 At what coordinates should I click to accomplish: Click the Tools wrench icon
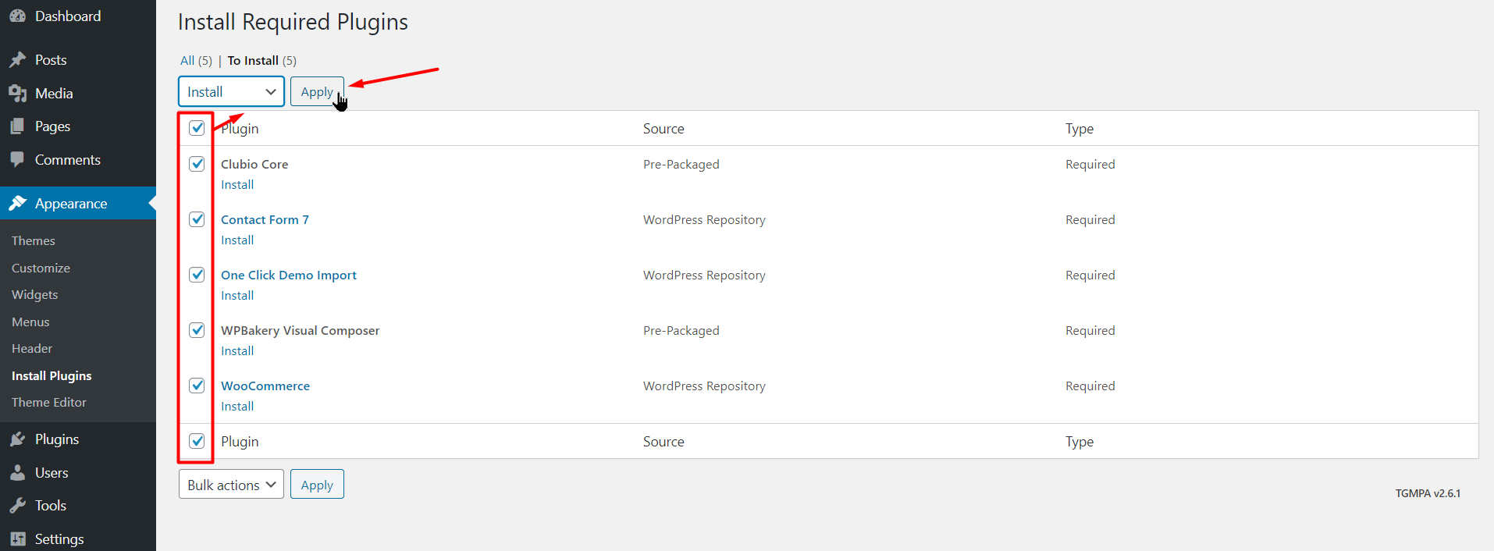17,506
